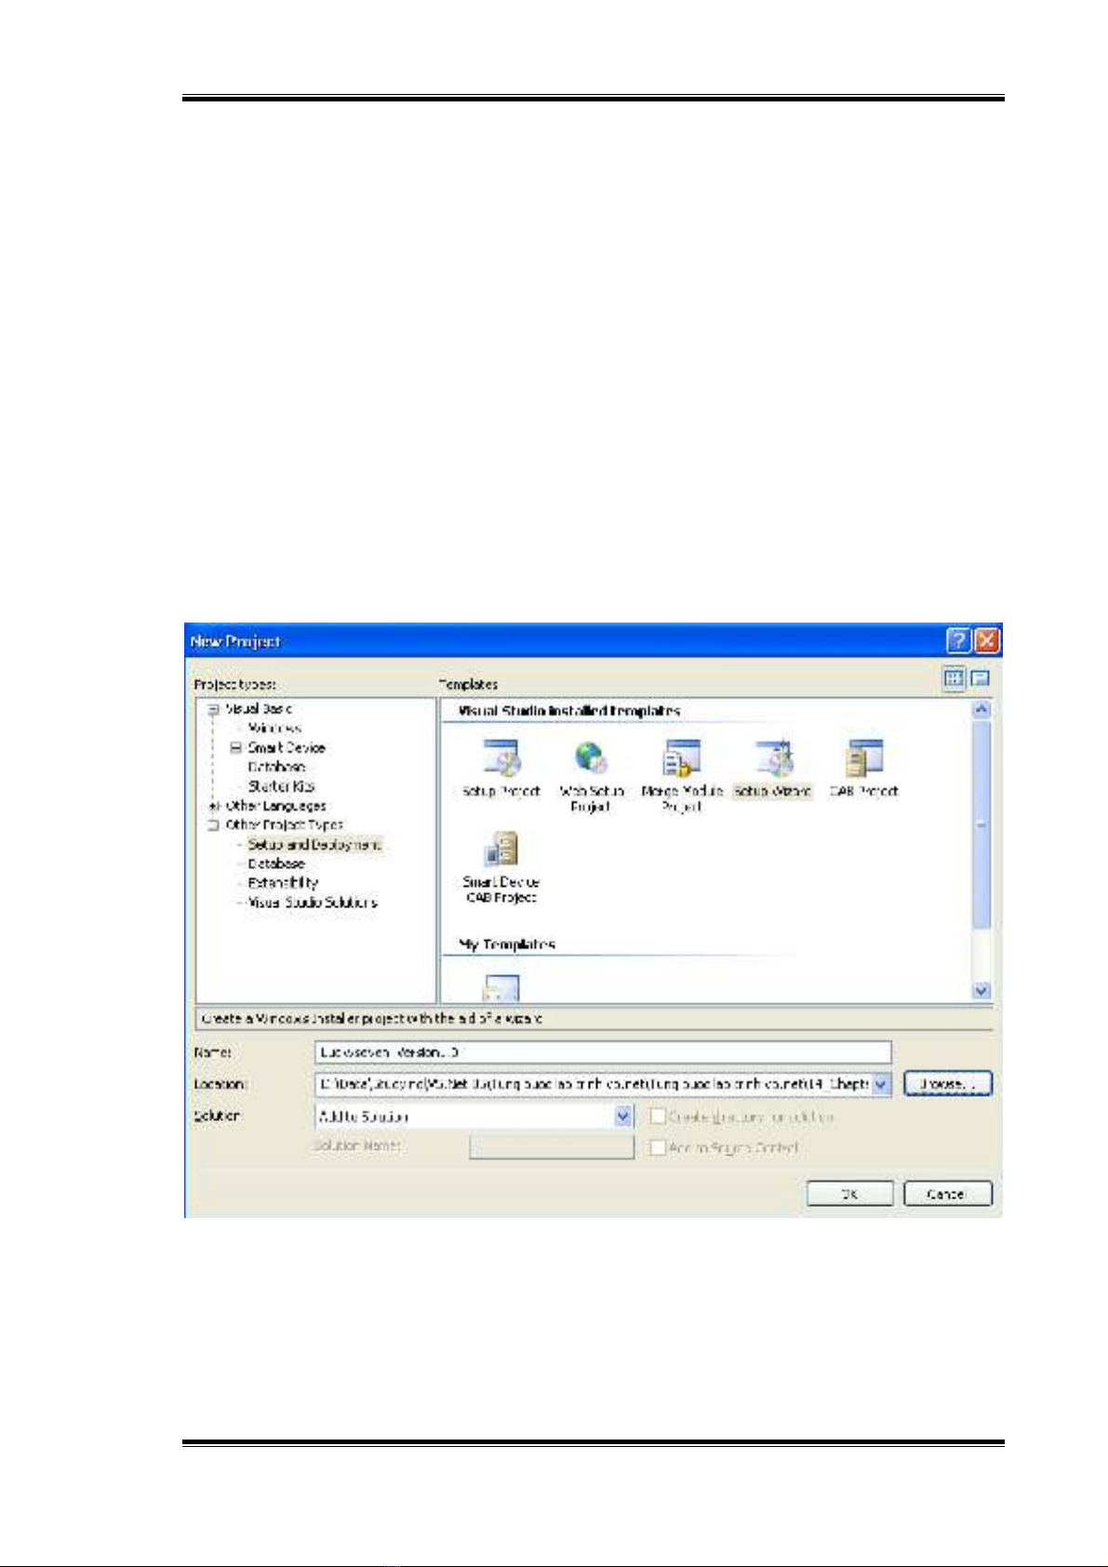Select the Web Setup Project template
Screen dimensions: 1108x1567
[591, 759]
